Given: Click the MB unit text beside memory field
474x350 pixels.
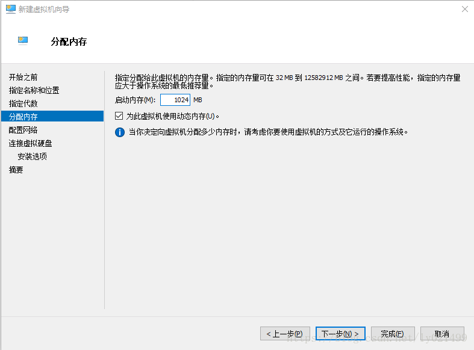Looking at the screenshot, I should pos(198,100).
